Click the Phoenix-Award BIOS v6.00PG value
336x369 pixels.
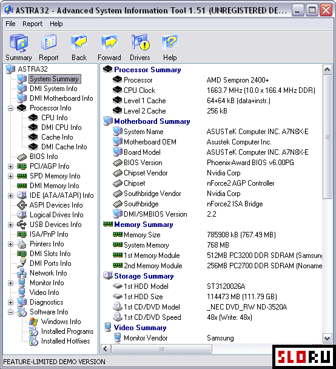coord(250,163)
